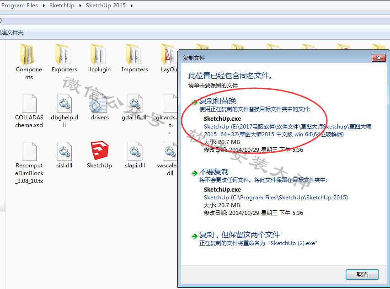Click SketchUp in address breadcrumb
Image resolution: width=390 pixels, height=289 pixels.
[x=62, y=5]
